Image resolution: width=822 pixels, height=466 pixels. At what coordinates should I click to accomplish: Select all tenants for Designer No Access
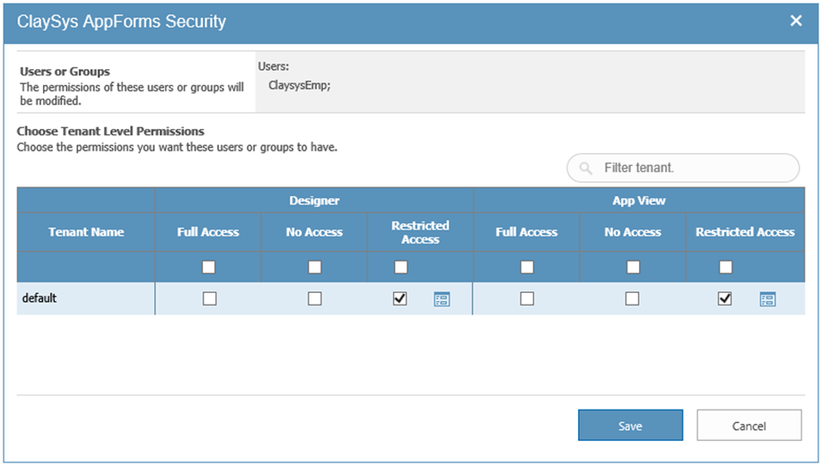[315, 267]
